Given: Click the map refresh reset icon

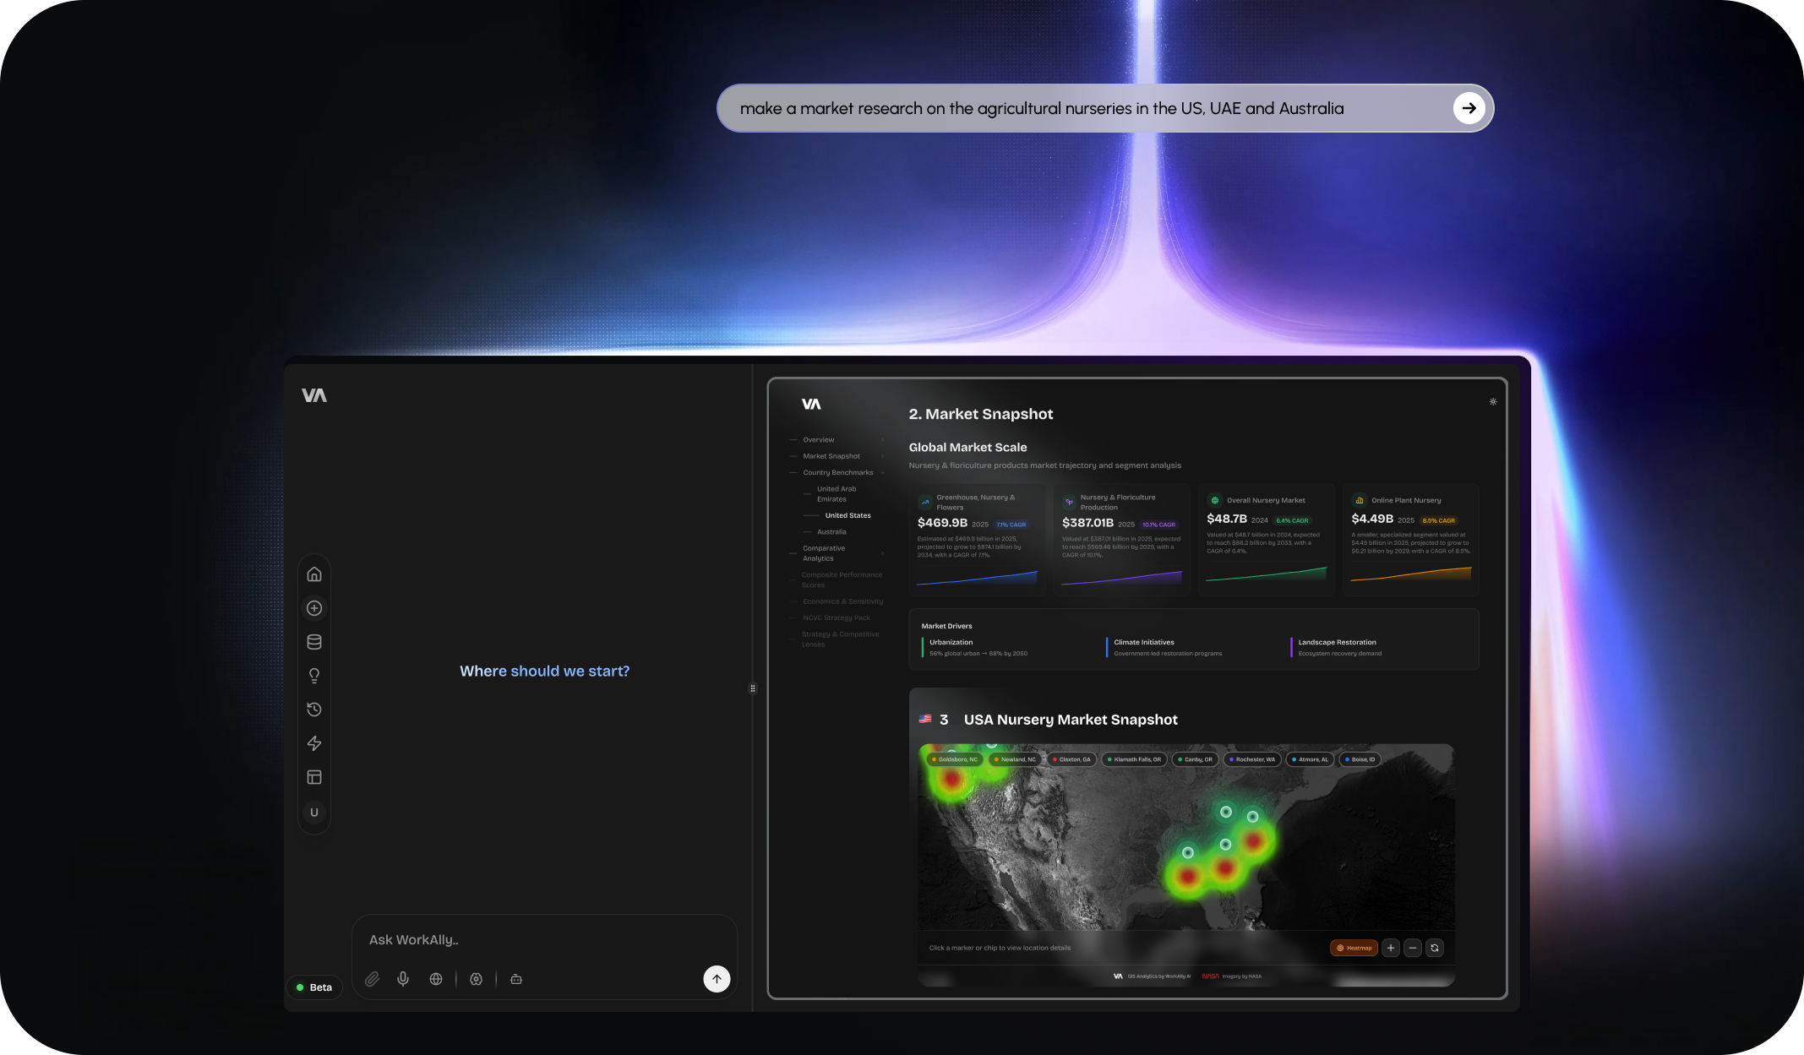Looking at the screenshot, I should pos(1435,948).
